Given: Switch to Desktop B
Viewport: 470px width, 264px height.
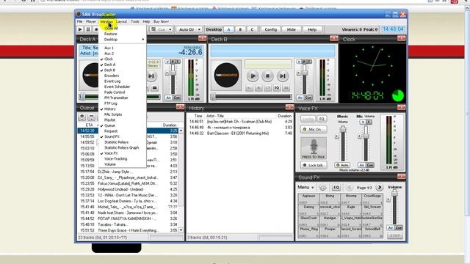Looking at the screenshot, I should pyautogui.click(x=240, y=29).
